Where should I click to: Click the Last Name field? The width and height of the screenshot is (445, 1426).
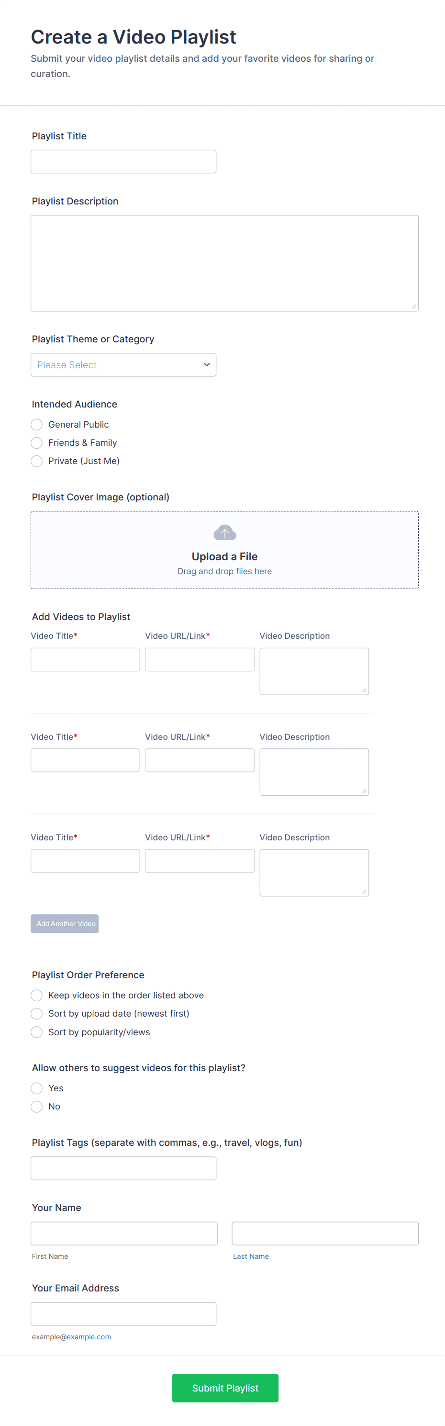coord(325,1234)
